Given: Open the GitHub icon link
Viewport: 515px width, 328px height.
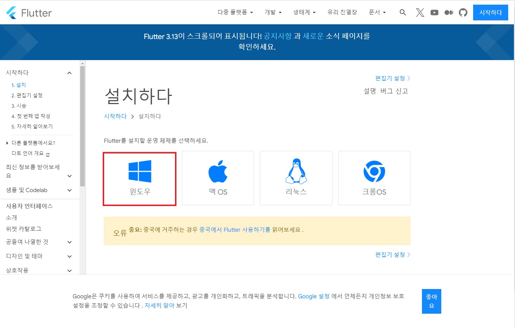Looking at the screenshot, I should [x=463, y=13].
